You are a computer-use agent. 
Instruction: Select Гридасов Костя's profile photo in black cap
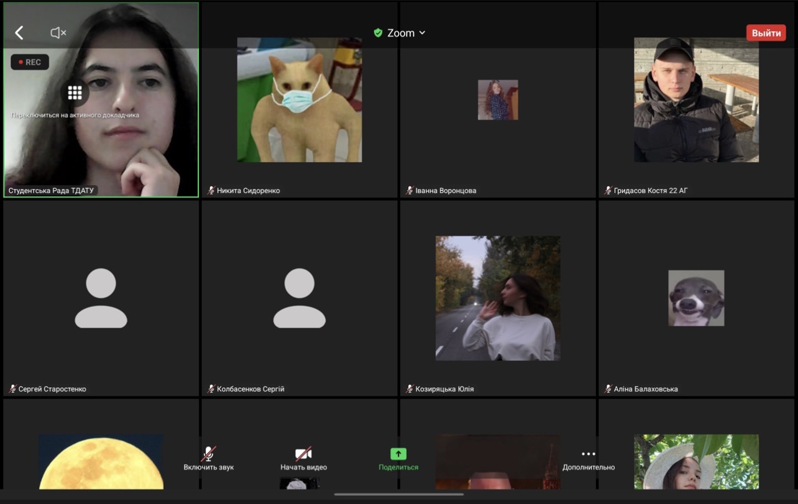point(697,99)
